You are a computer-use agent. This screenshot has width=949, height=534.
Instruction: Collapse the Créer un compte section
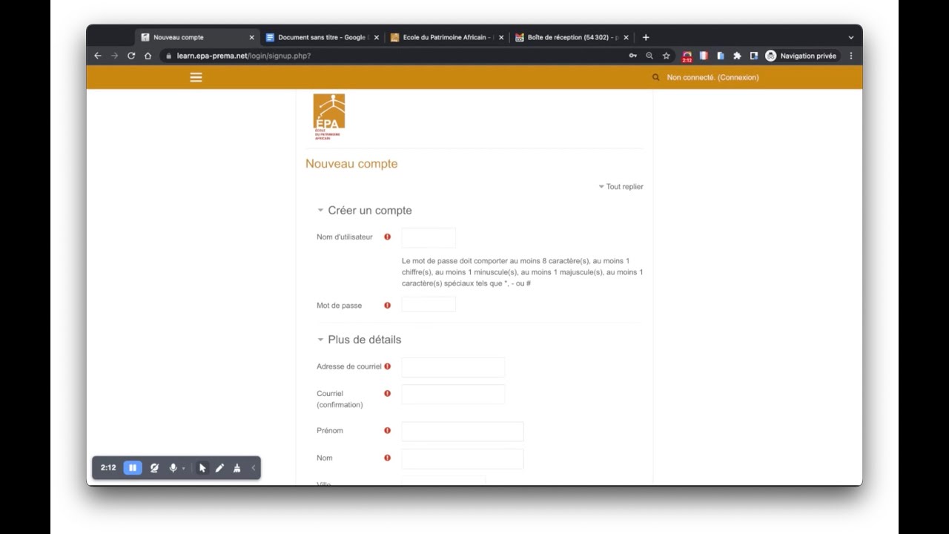pos(321,211)
